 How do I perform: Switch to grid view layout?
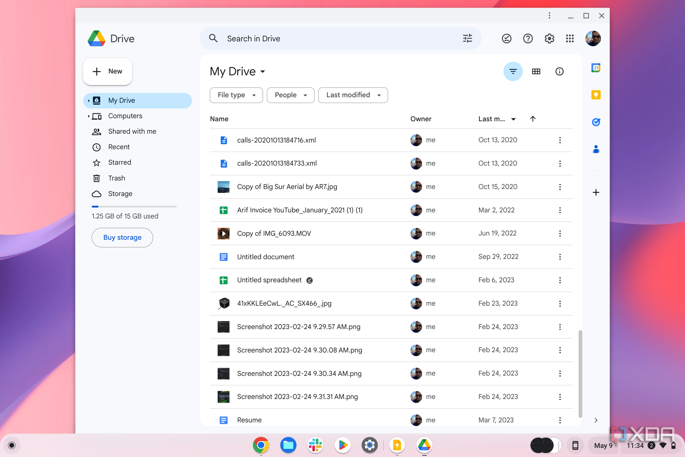536,71
